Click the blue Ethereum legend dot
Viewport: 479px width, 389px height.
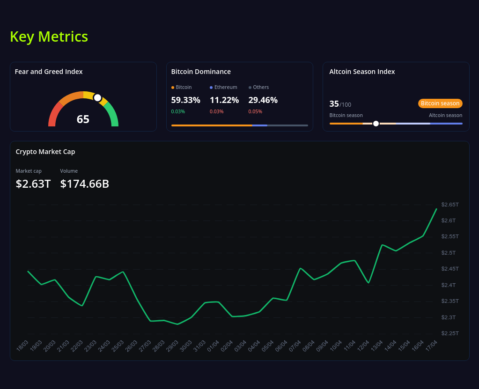[212, 87]
